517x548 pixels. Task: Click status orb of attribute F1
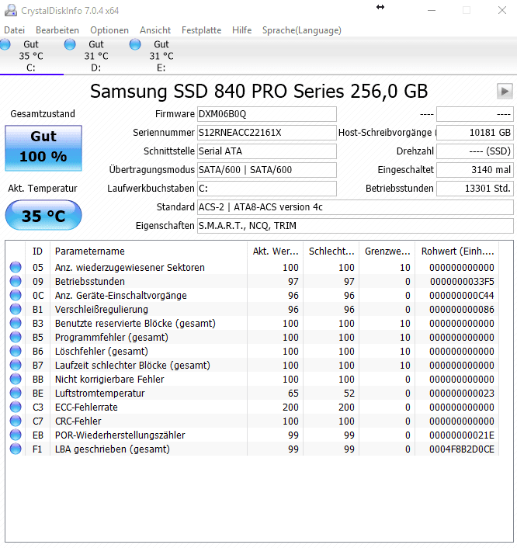tap(16, 449)
